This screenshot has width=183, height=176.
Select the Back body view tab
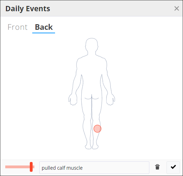pos(44,27)
